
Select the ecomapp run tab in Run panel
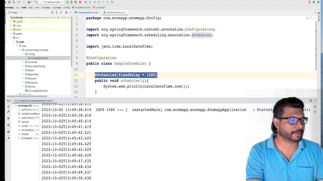[34, 101]
